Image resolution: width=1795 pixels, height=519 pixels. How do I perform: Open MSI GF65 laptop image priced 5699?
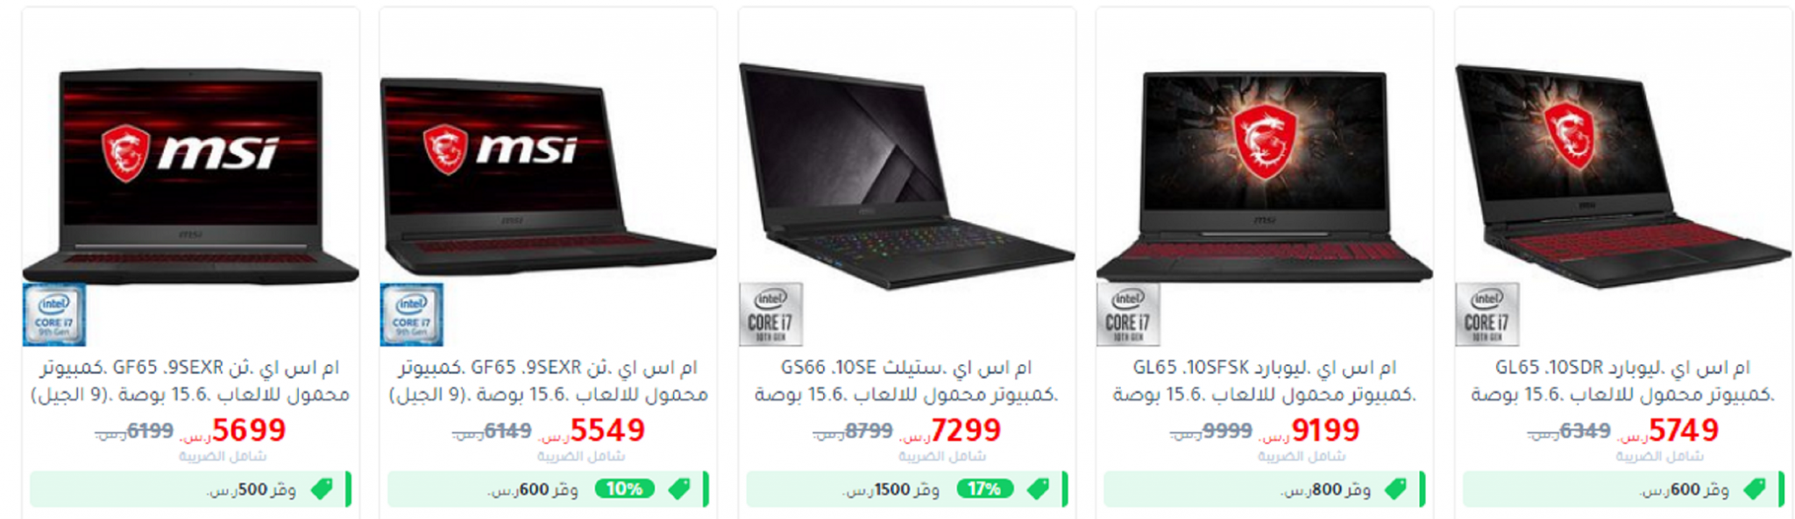190,175
